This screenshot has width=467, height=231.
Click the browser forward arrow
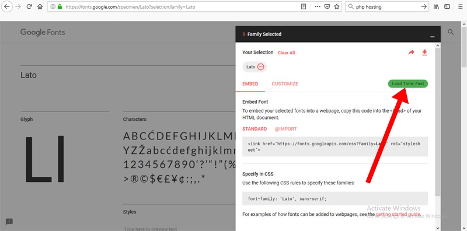pos(18,6)
